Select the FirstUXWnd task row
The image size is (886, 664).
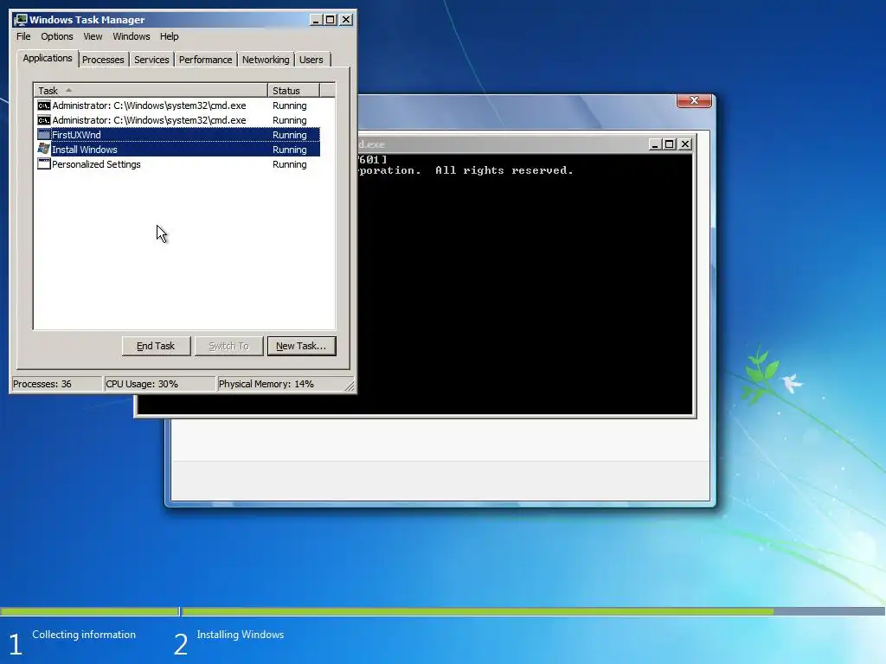[x=178, y=135]
